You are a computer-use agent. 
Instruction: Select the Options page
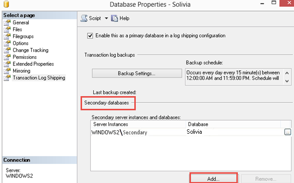click(x=21, y=43)
